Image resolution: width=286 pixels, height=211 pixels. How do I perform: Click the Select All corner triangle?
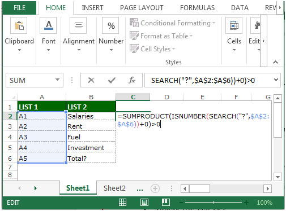[x=14, y=97]
